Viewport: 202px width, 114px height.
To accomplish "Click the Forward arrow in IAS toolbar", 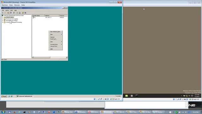I will (x=5, y=13).
